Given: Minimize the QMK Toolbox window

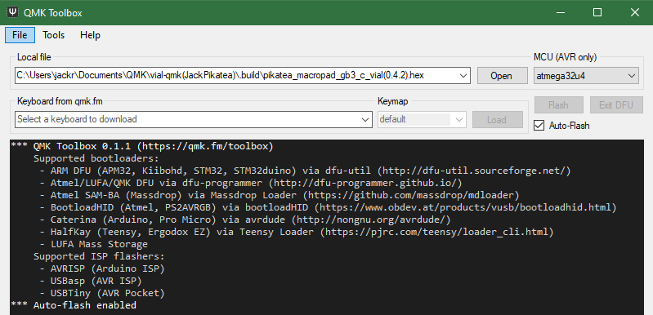Looking at the screenshot, I should [x=560, y=12].
